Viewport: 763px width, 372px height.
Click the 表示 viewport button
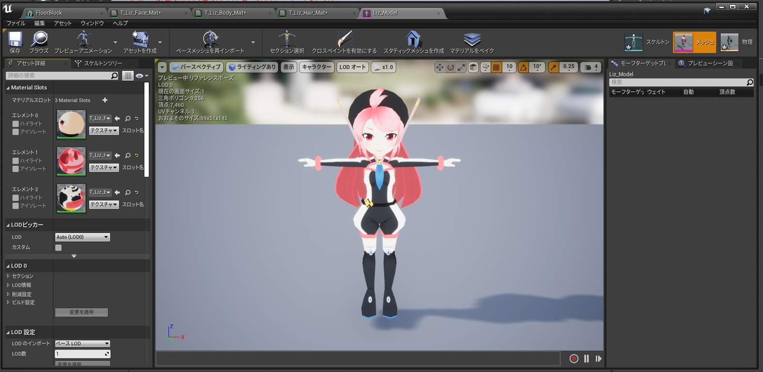coord(289,67)
